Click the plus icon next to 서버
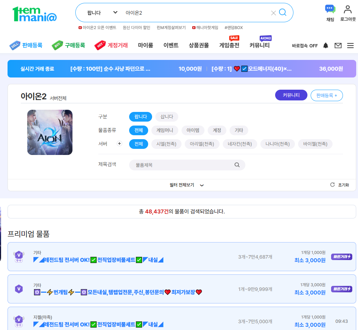This screenshot has height=330, width=358. (x=119, y=143)
